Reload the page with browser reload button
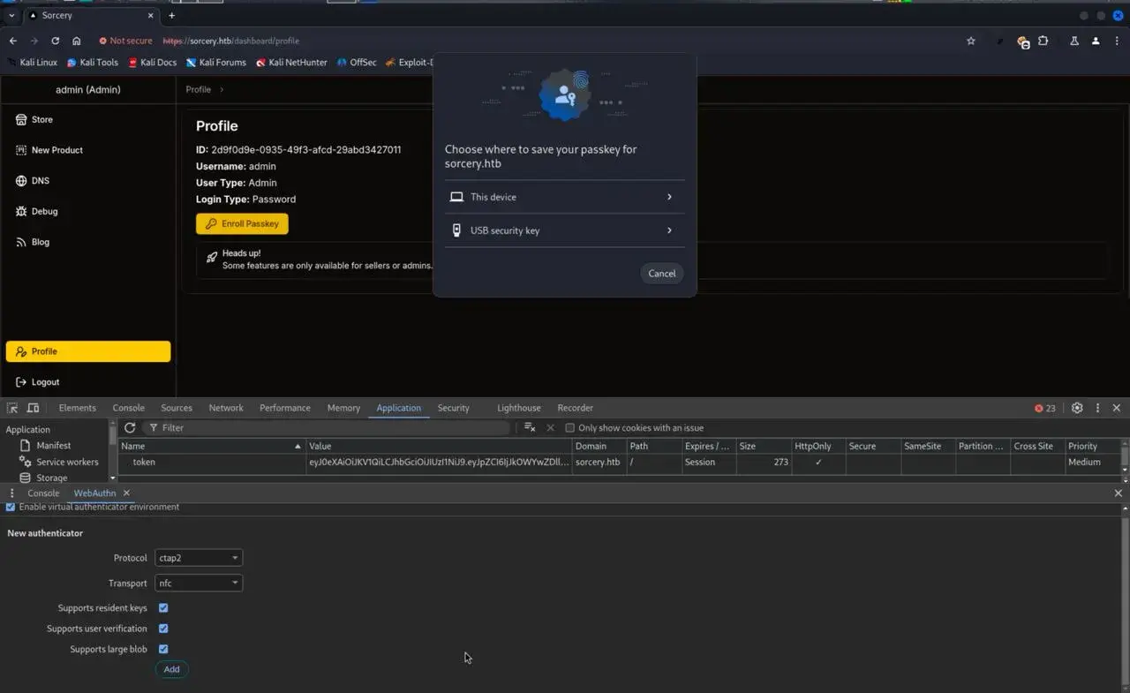Viewport: 1130px width, 693px height. point(55,41)
